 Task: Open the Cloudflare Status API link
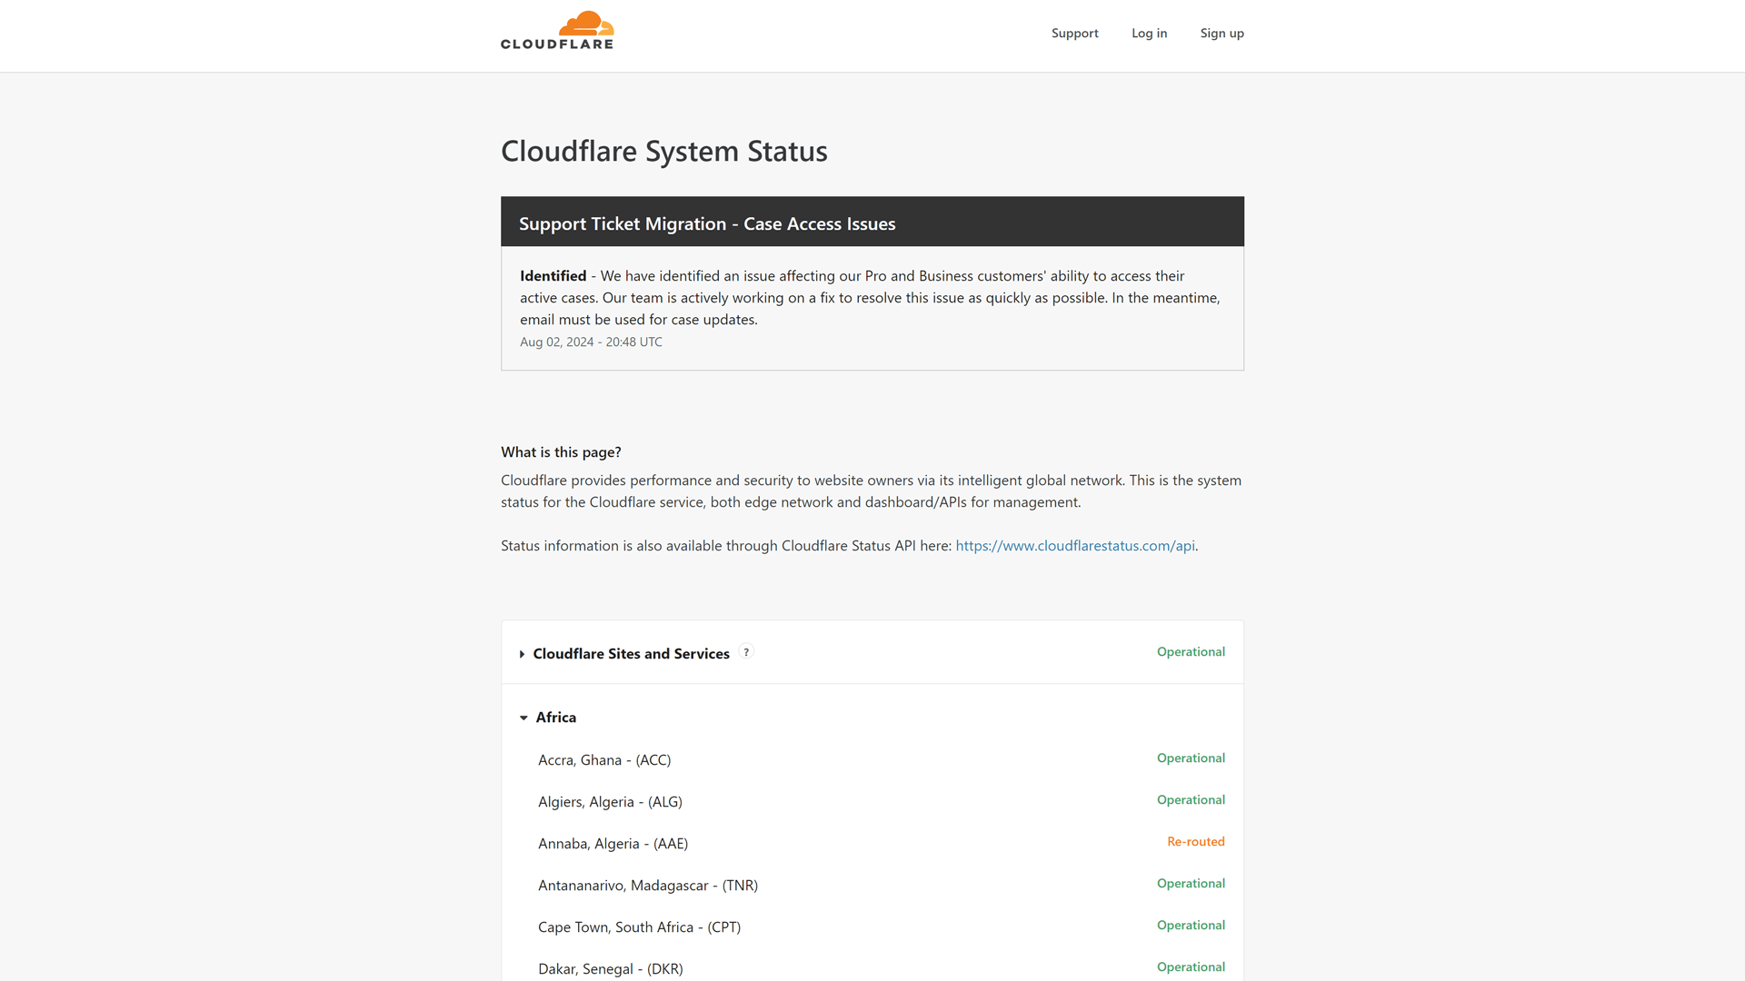coord(1074,545)
